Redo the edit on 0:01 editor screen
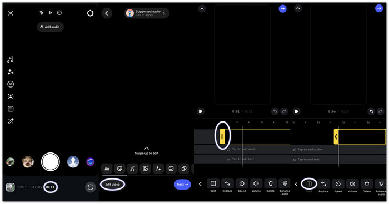 [284, 111]
